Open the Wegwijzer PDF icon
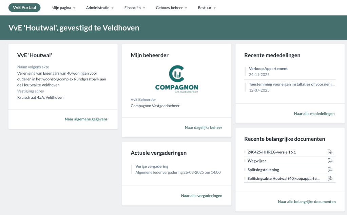 330,161
